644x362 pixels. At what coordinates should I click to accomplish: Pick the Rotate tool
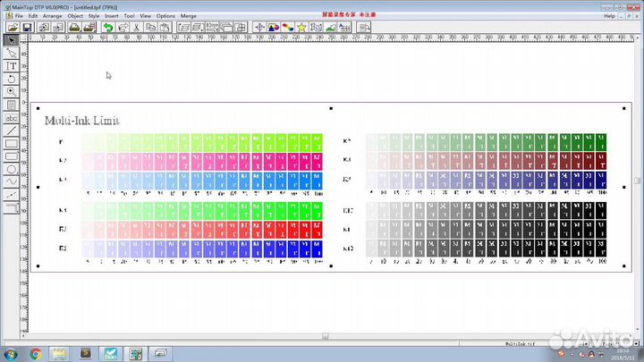click(12, 78)
